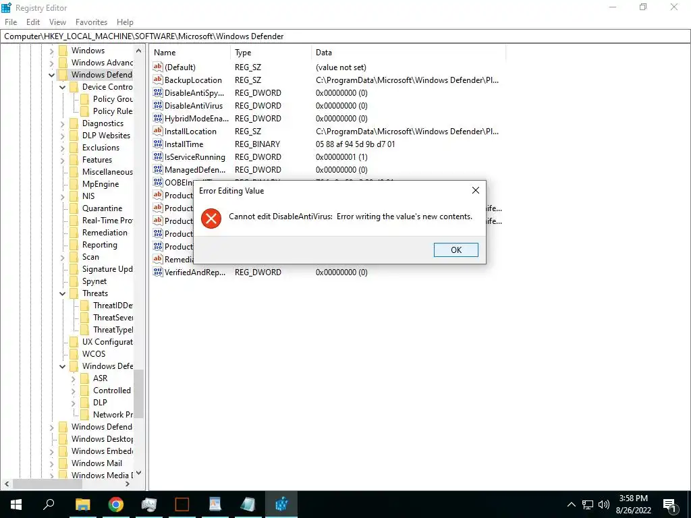Screen dimensions: 691x518
Task: Expand the NIS tree node
Action: [62, 196]
